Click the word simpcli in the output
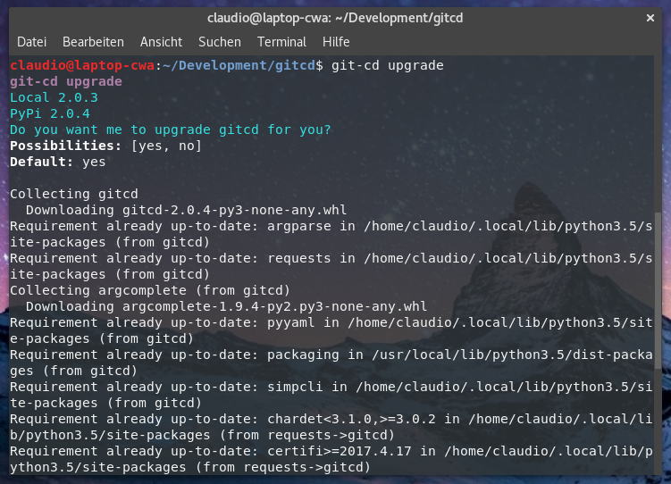671x484 pixels. point(295,387)
